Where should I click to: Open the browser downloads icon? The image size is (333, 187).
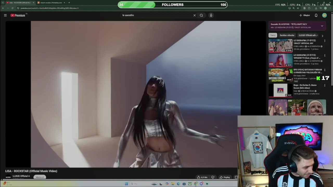pos(316,8)
